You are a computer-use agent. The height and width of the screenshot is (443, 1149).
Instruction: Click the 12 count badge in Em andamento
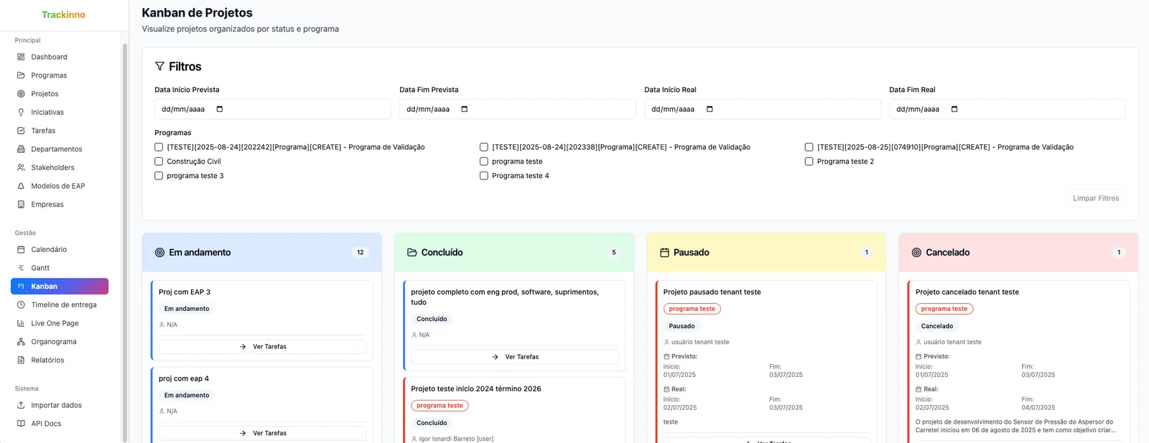point(360,253)
